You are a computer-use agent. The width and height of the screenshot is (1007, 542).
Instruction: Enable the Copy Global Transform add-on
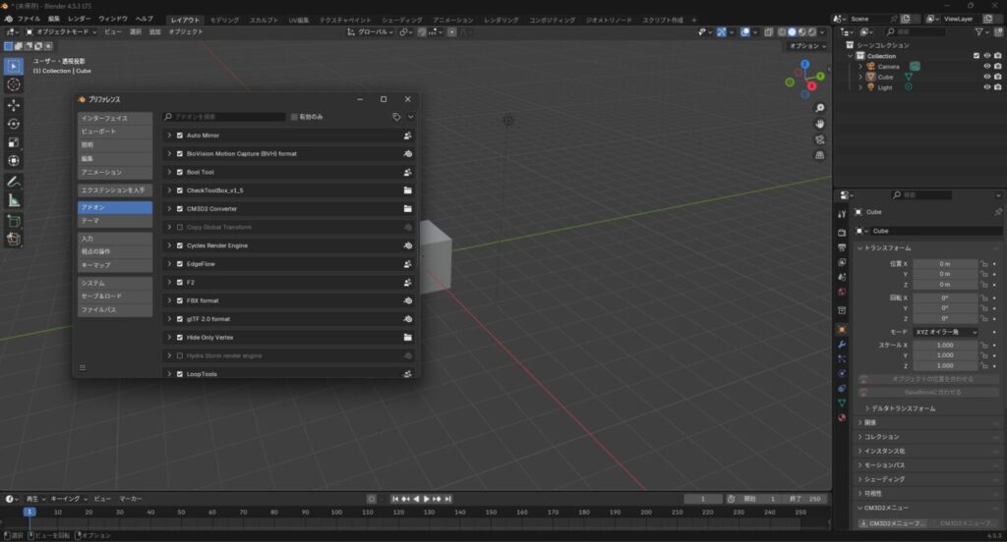pos(180,227)
